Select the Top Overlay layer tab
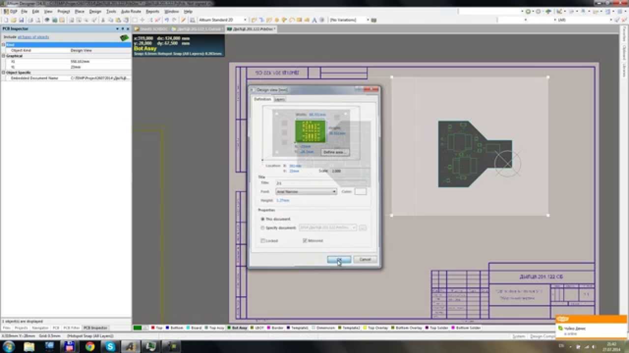 [376, 328]
